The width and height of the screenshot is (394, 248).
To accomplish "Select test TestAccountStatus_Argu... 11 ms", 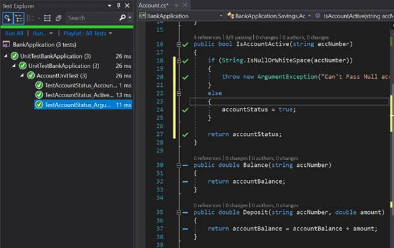I will [x=83, y=104].
